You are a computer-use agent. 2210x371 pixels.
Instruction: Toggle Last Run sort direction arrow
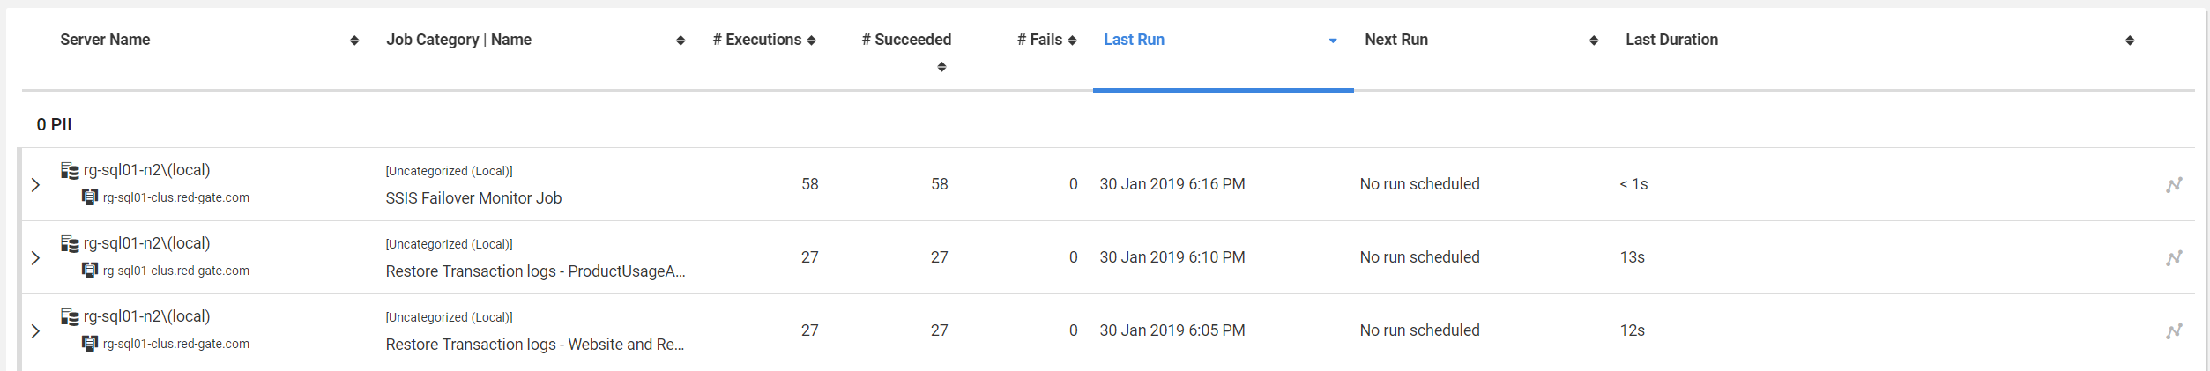[1333, 41]
